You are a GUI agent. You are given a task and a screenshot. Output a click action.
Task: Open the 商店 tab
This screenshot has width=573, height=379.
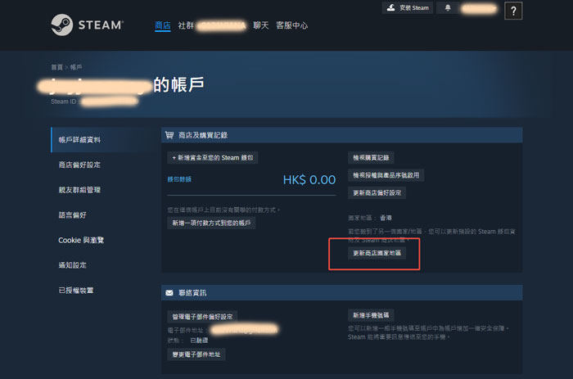coord(163,25)
